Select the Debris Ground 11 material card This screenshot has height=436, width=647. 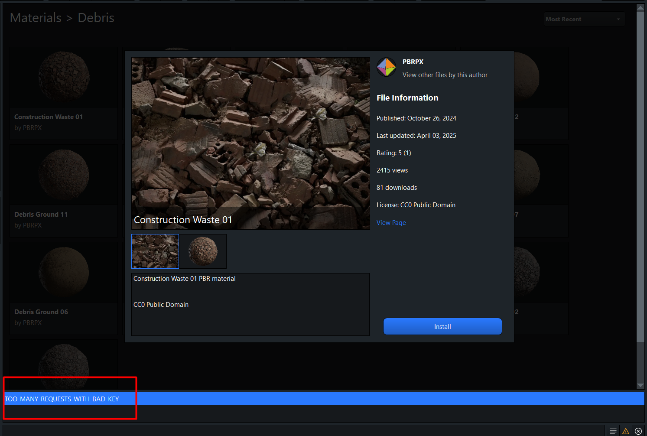64,191
